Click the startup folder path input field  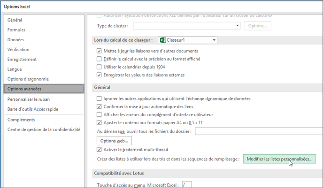click(x=259, y=131)
